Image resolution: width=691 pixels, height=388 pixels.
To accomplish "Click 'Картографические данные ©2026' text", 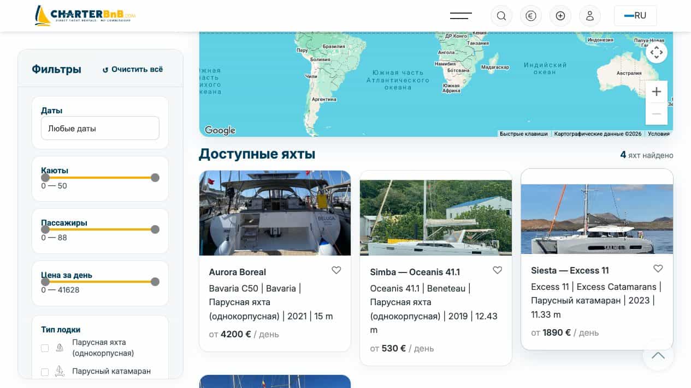I will tap(598, 134).
